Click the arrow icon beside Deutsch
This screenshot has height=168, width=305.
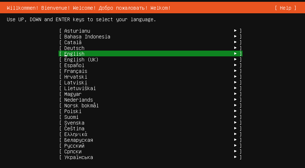[235, 48]
